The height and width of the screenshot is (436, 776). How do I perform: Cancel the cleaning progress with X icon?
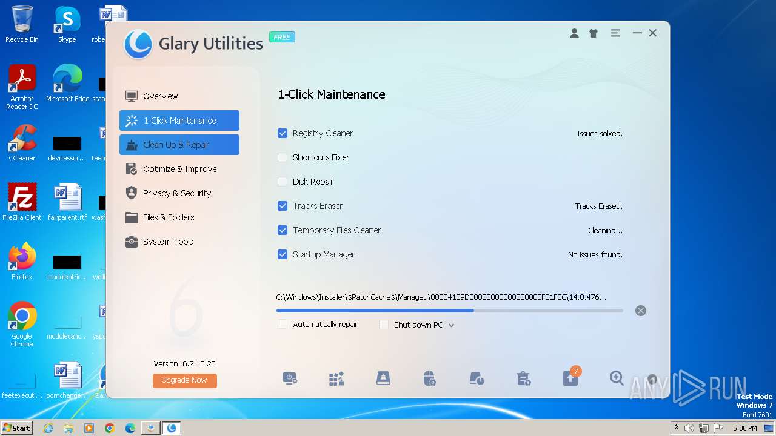point(641,311)
